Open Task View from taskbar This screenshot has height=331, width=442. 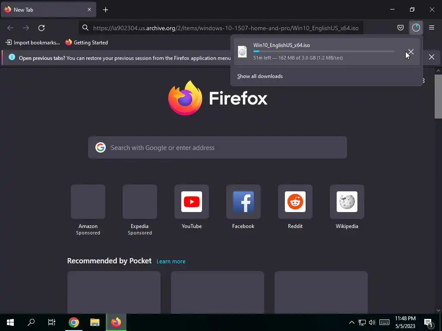[52, 322]
